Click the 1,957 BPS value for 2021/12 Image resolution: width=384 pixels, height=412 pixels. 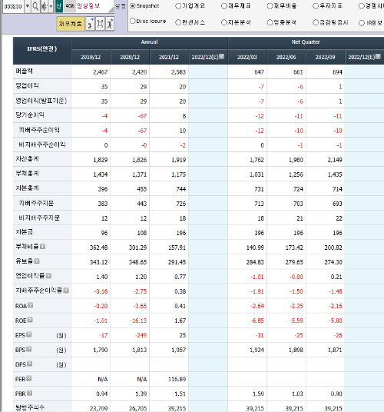(x=178, y=350)
